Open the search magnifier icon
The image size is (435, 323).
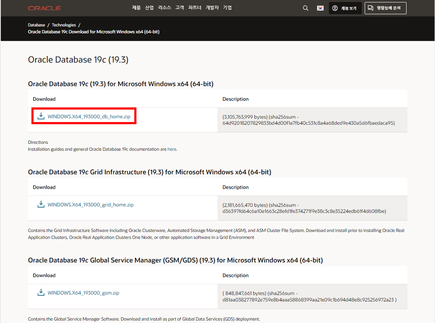point(305,8)
